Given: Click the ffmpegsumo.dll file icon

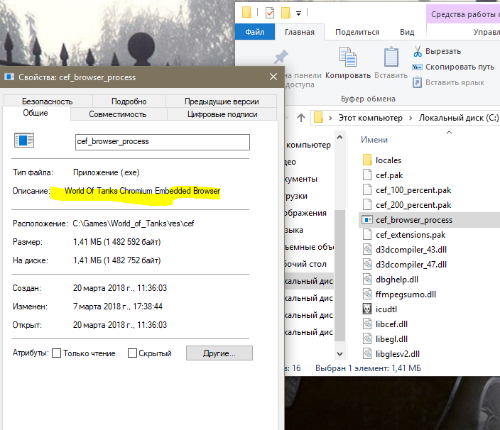Looking at the screenshot, I should pos(367,294).
